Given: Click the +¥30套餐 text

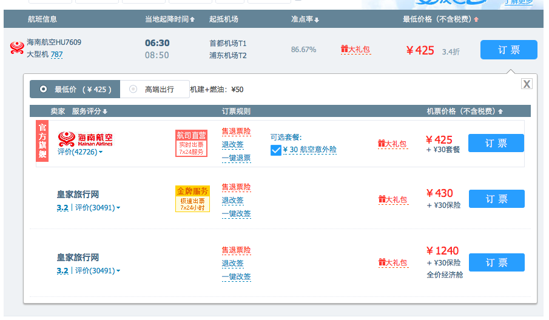Looking at the screenshot, I should click(443, 150).
